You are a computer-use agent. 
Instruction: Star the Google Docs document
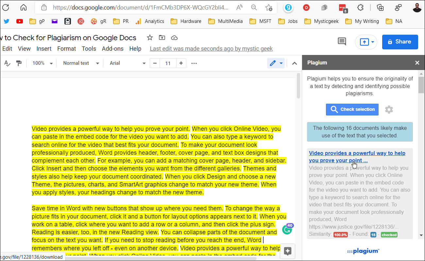point(150,38)
